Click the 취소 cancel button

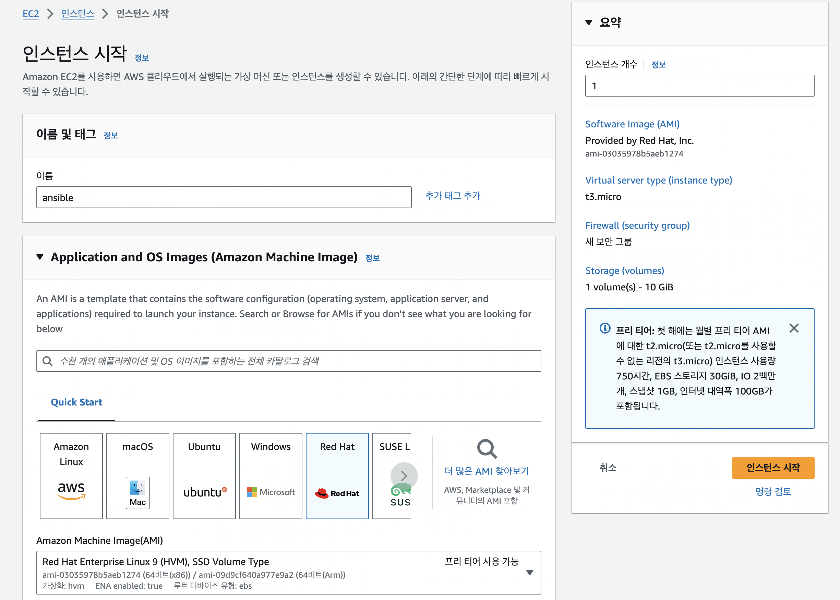(x=608, y=467)
